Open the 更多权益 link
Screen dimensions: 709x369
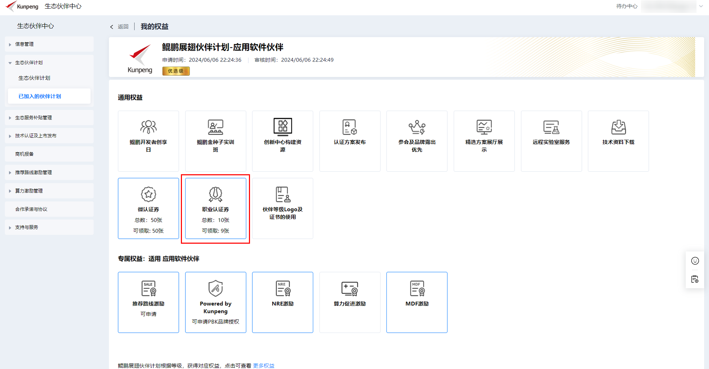264,366
